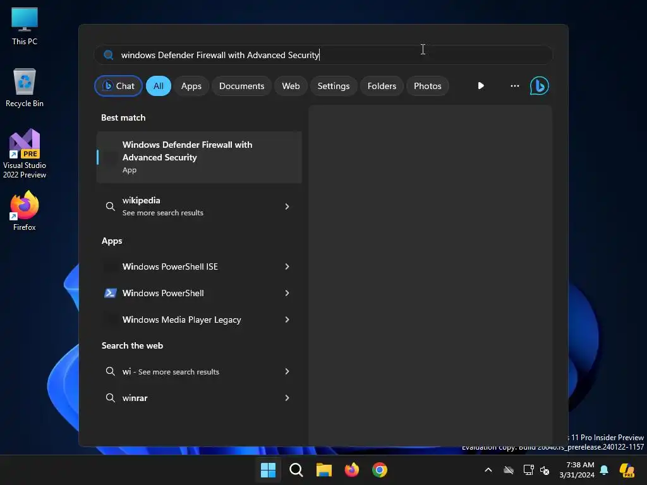Switch to the Web filter tab

tap(291, 86)
